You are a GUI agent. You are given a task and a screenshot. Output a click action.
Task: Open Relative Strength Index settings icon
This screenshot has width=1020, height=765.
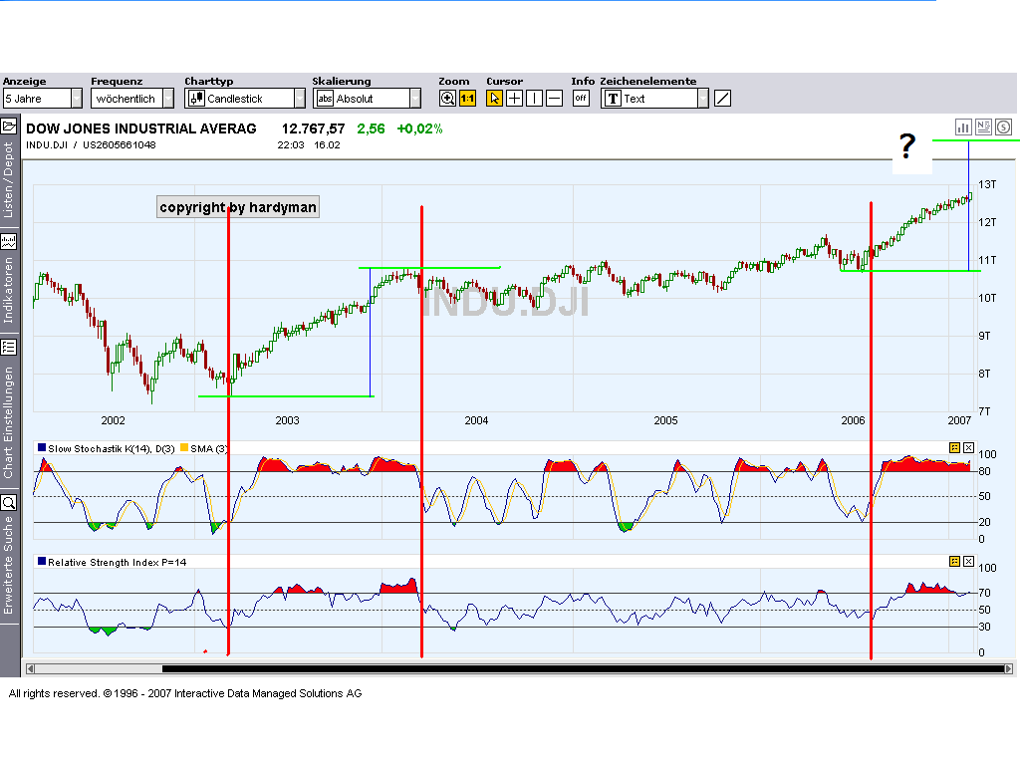955,561
